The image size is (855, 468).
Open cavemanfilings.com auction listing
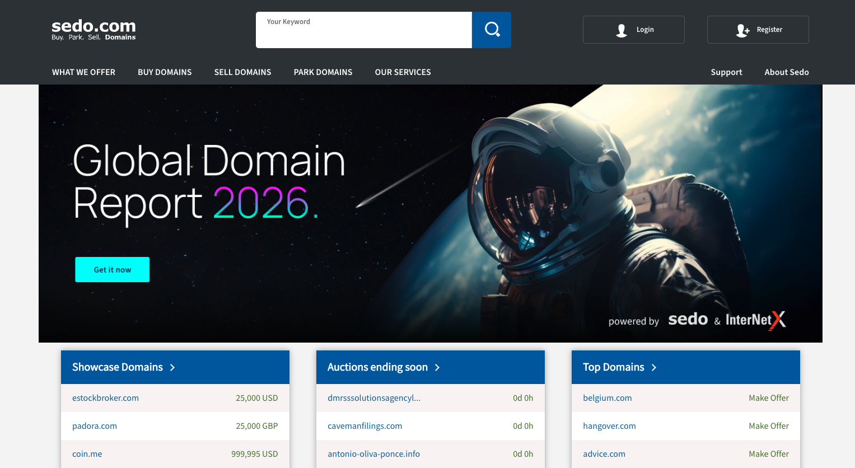[x=365, y=426]
